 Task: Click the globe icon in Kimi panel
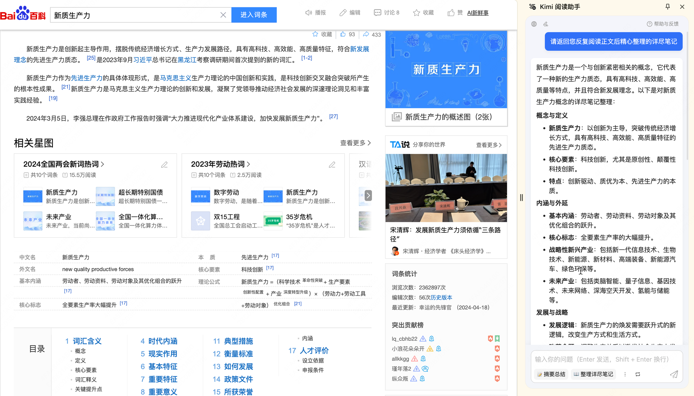(534, 24)
